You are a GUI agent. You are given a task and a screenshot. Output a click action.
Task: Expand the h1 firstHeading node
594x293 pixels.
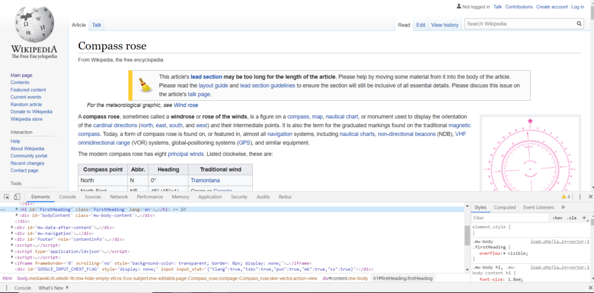point(17,209)
